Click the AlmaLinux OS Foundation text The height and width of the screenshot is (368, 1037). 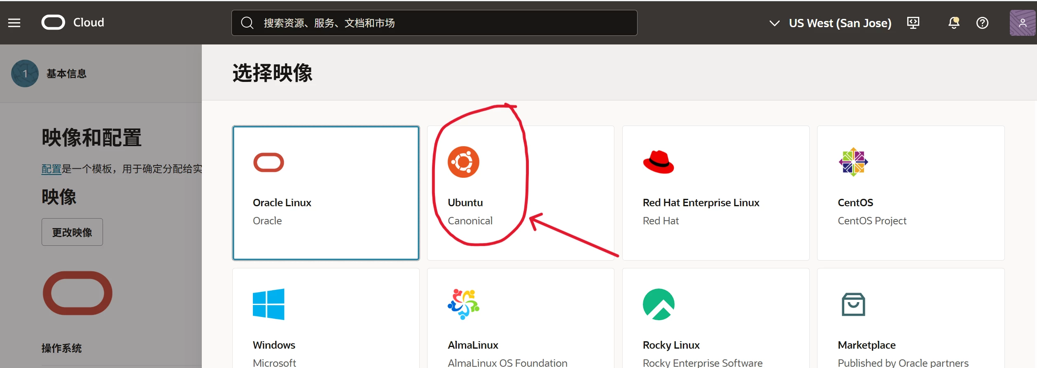click(x=507, y=363)
